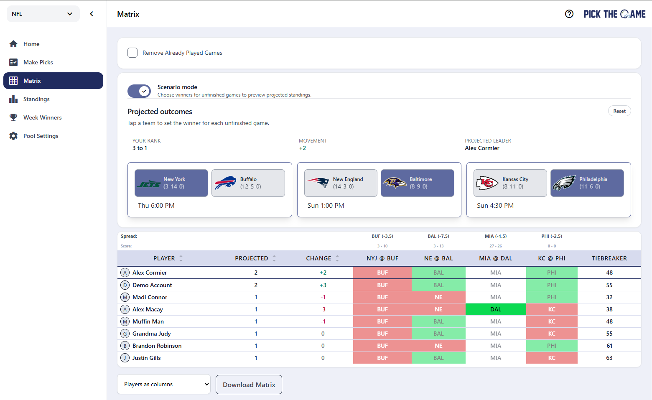
Task: Click the Philadelphia Eagles logo
Action: click(x=564, y=183)
